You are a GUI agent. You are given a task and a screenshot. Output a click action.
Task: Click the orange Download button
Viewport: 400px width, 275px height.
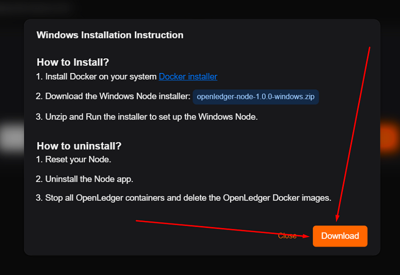point(340,236)
